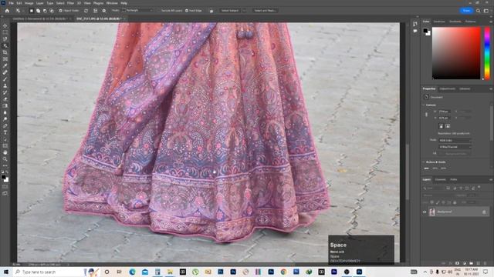This screenshot has height=277, width=494.
Task: Select the History Brush tool
Action: (5, 92)
